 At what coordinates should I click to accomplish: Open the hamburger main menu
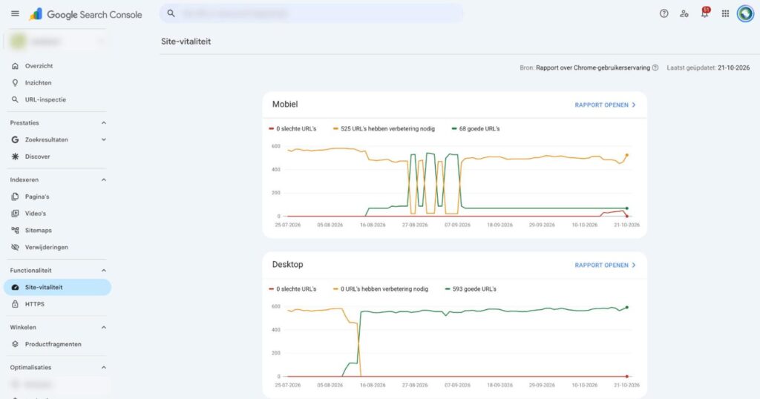tap(15, 13)
